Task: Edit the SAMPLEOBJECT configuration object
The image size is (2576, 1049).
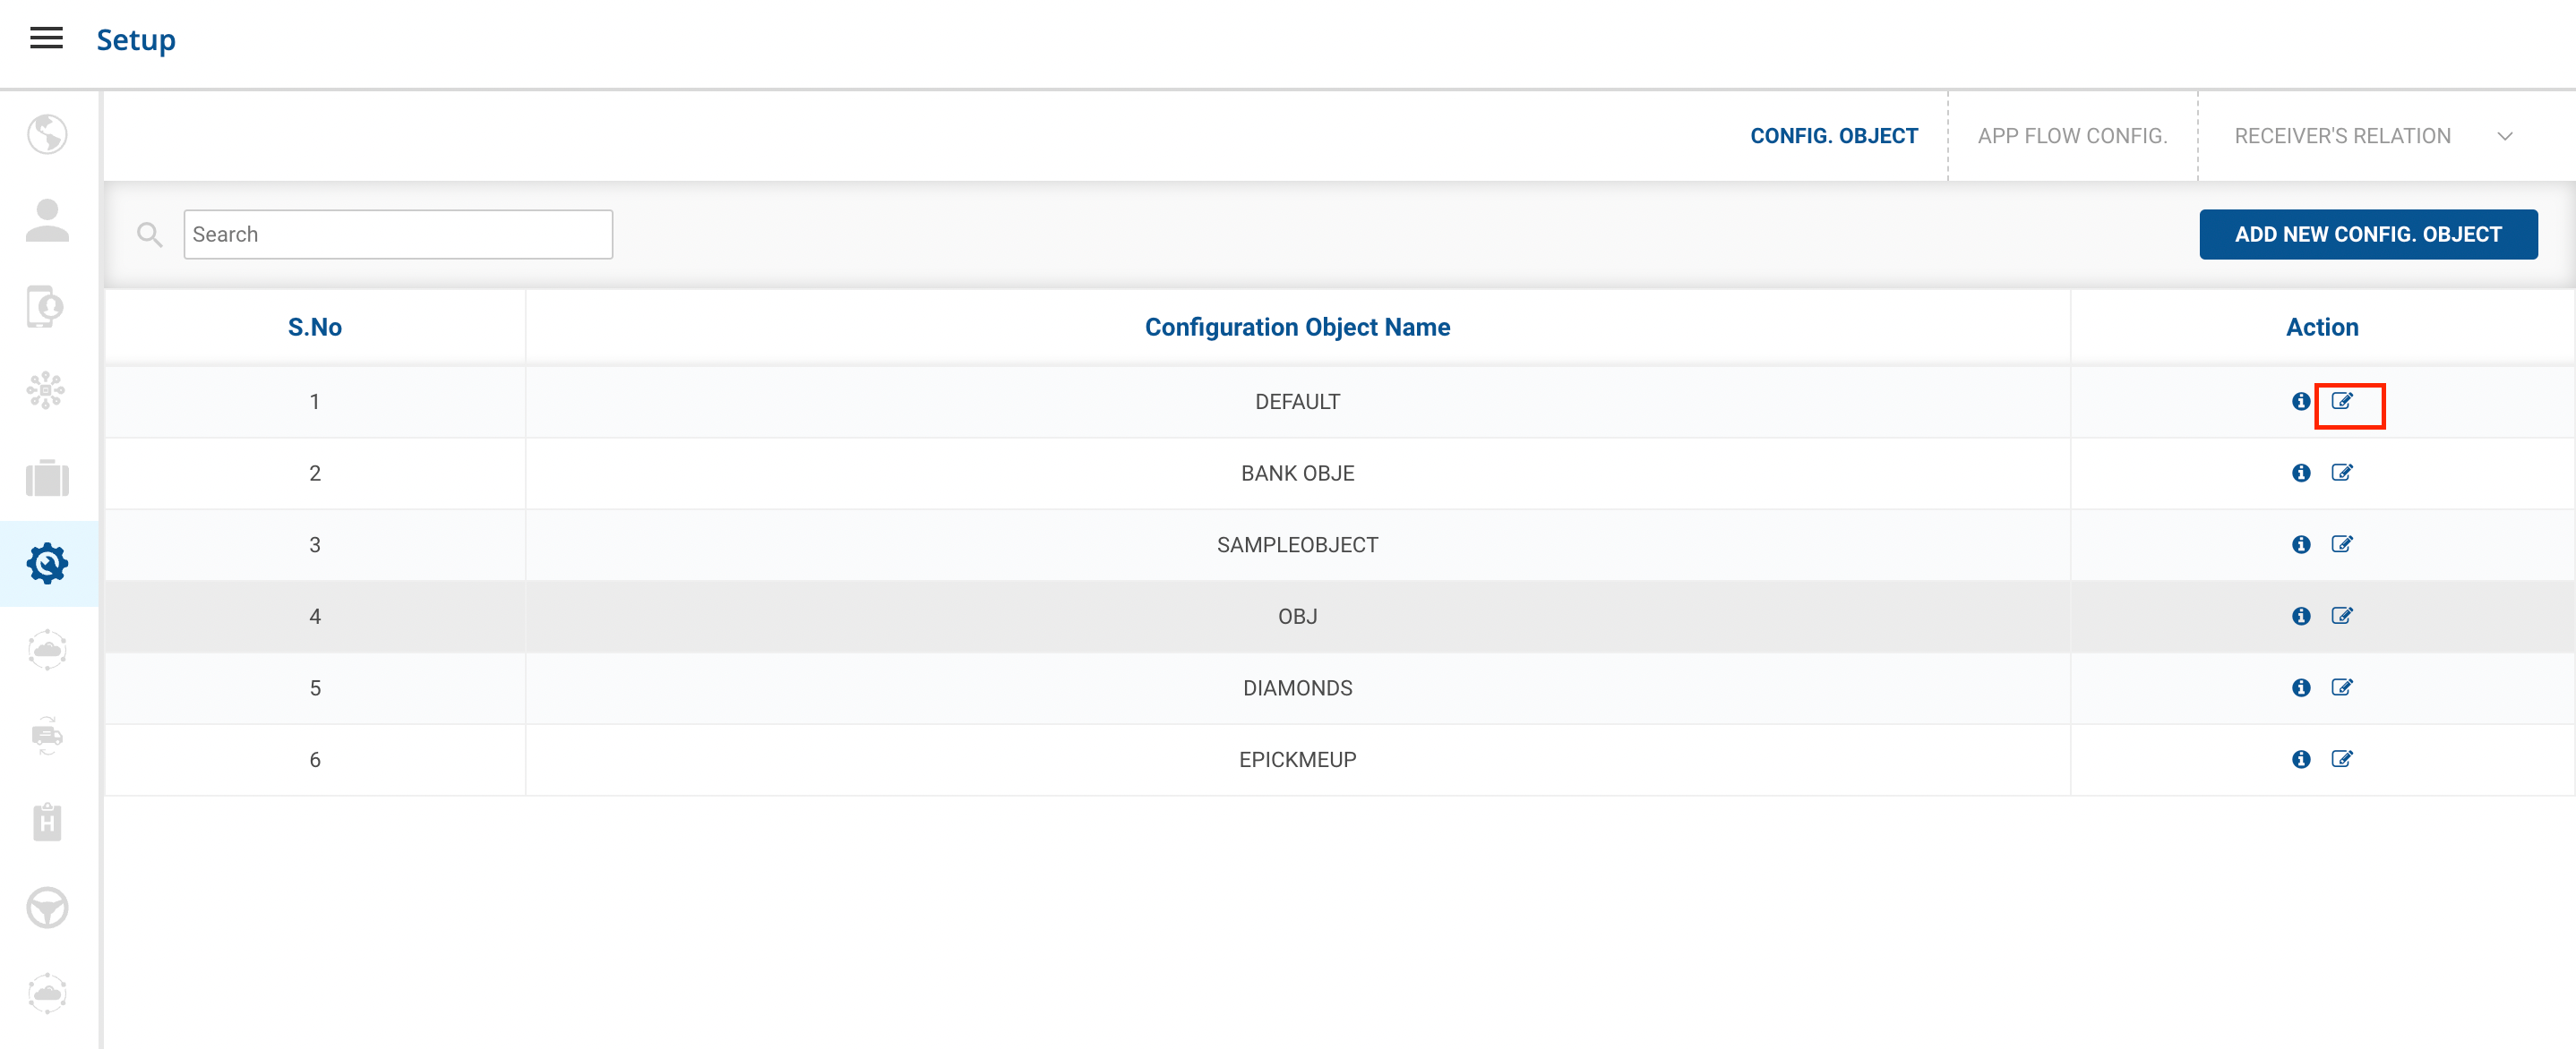Action: coord(2341,544)
